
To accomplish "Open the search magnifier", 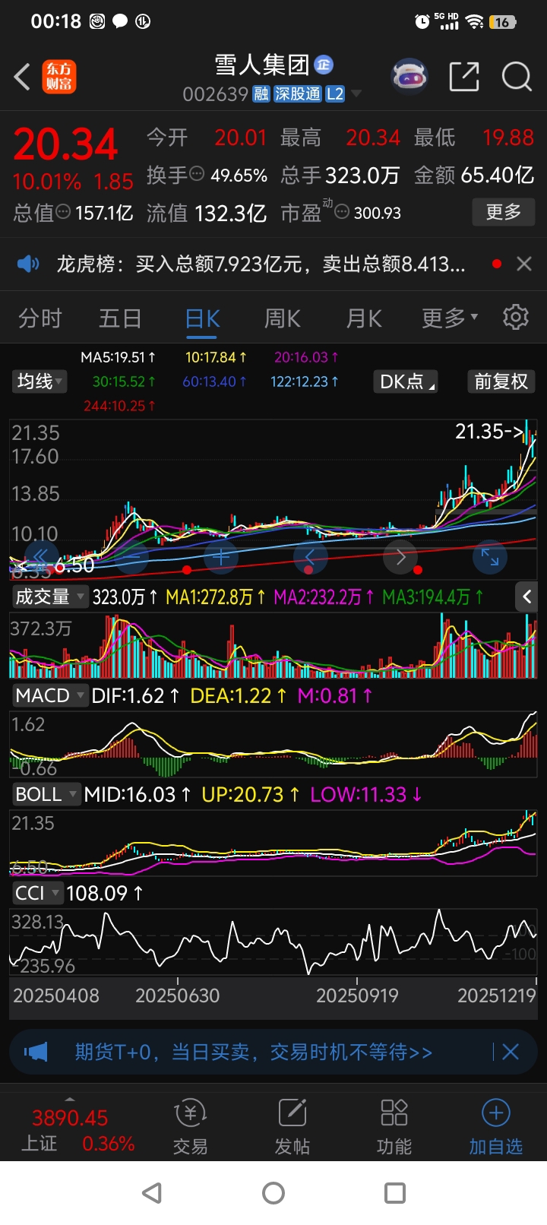I will [x=517, y=77].
